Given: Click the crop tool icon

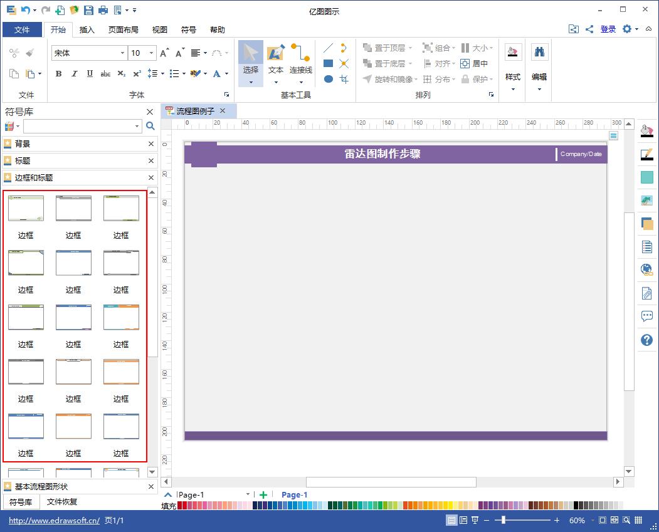Looking at the screenshot, I should 344,79.
